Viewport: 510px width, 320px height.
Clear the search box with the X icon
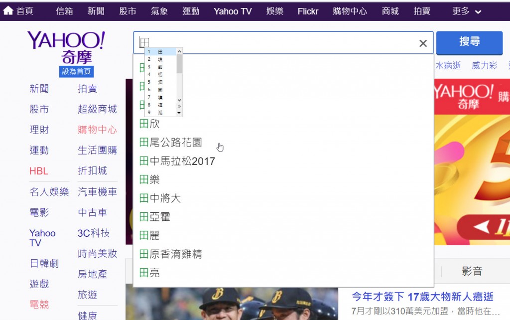pos(423,43)
